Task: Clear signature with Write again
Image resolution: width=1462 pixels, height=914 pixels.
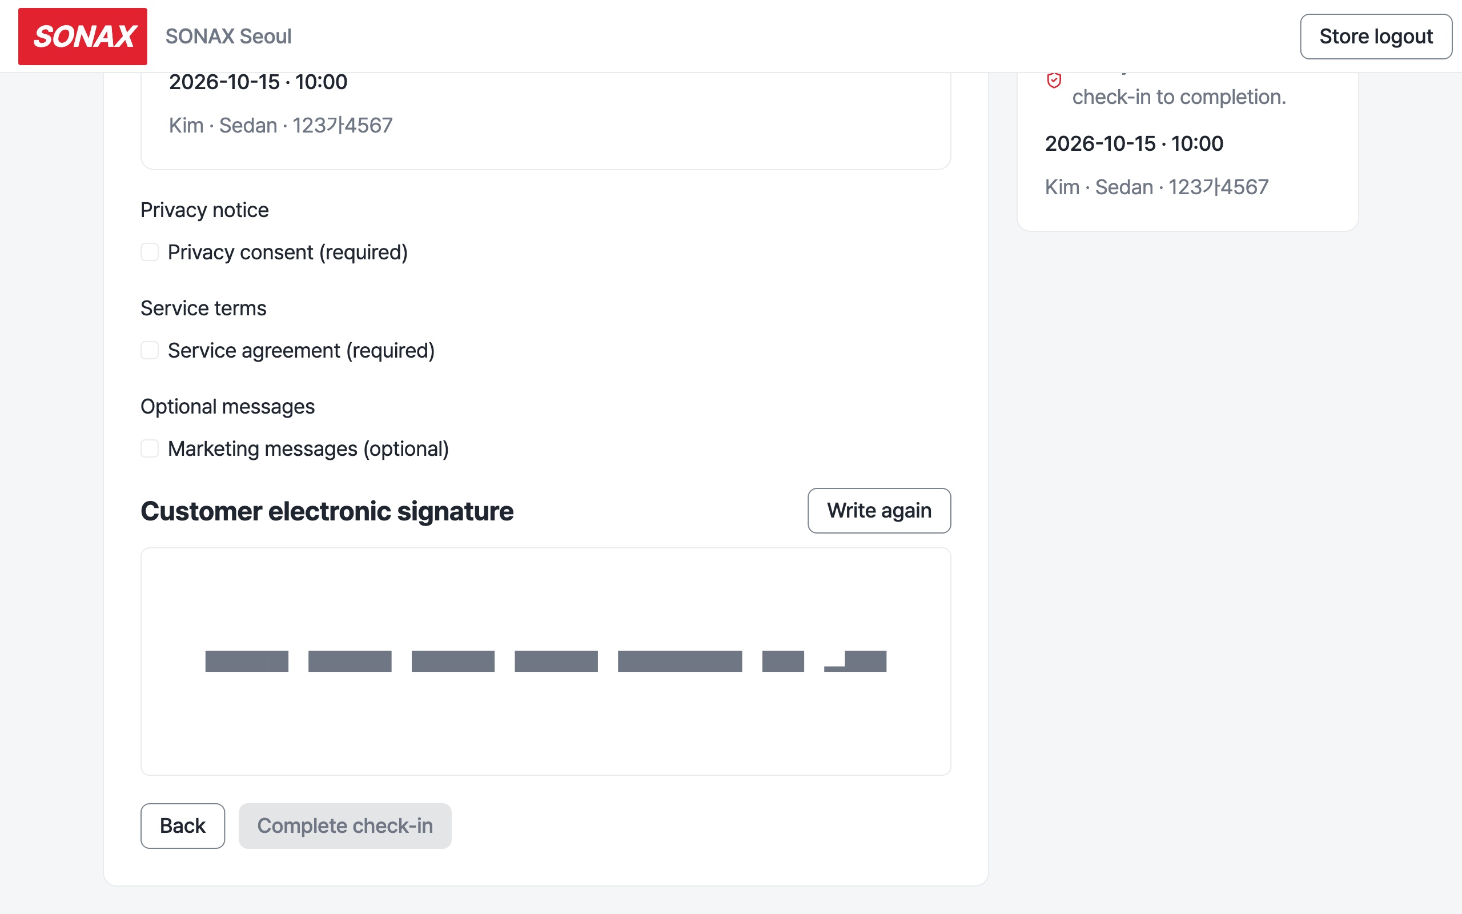Action: click(x=879, y=511)
